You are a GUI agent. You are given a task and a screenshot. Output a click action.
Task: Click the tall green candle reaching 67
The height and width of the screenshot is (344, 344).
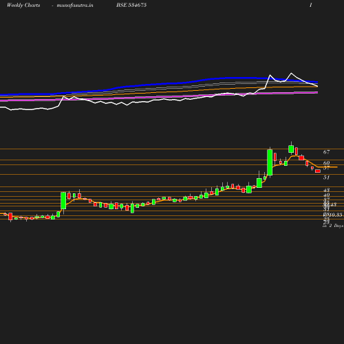pos(270,162)
